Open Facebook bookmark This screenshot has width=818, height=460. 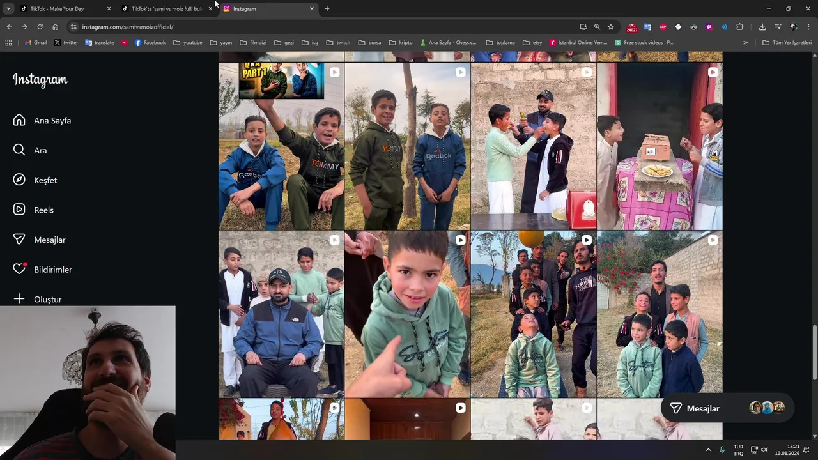tap(150, 43)
